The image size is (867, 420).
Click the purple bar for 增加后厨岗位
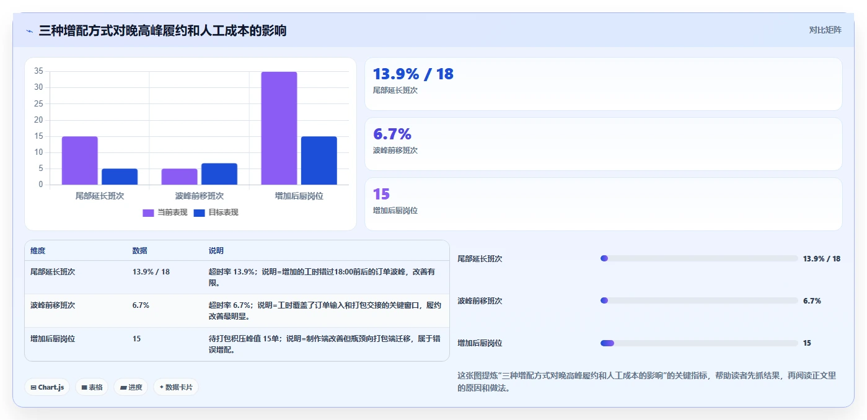click(279, 128)
